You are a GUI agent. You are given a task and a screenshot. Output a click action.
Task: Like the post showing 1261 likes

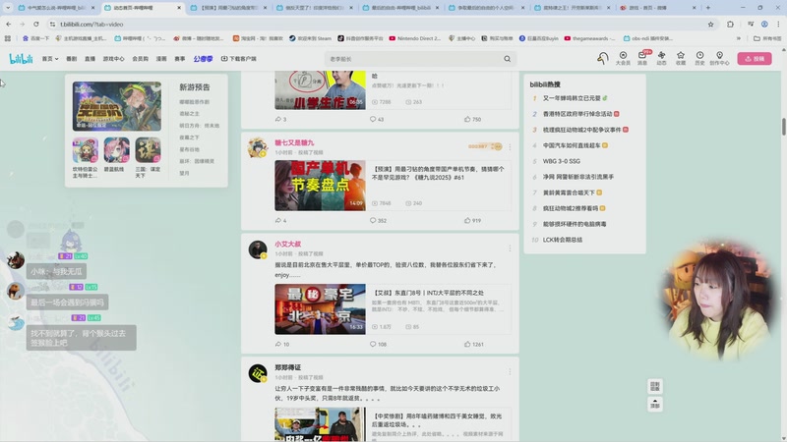pyautogui.click(x=474, y=345)
